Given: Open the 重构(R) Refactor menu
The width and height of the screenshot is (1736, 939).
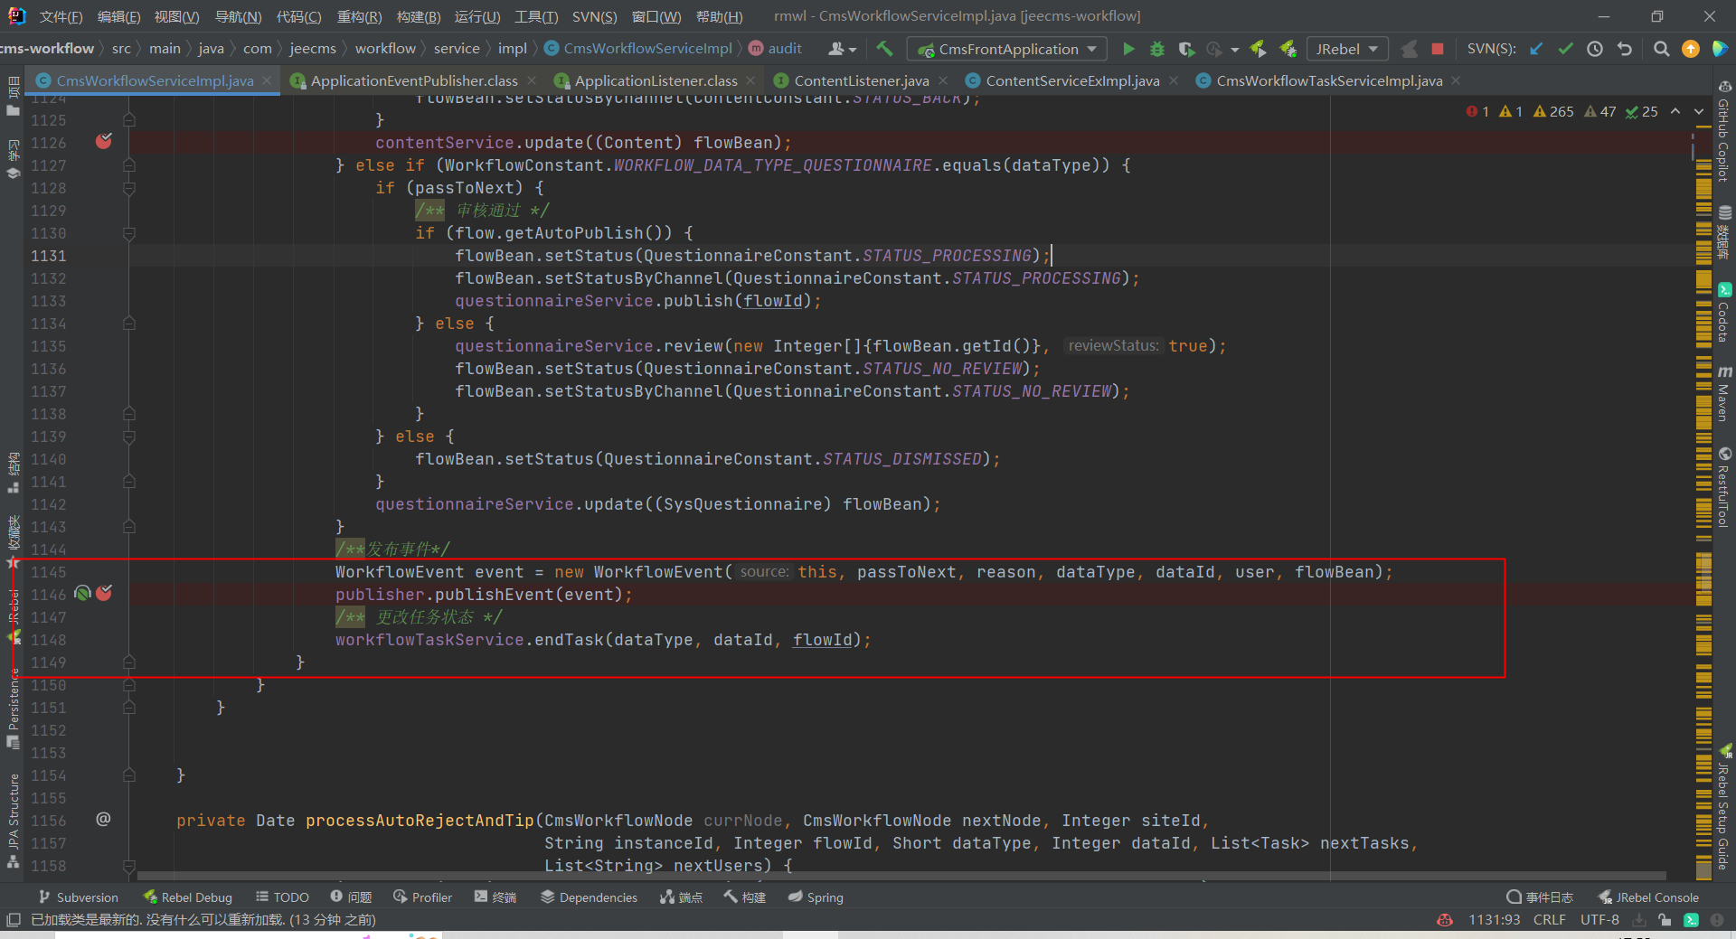Looking at the screenshot, I should click(359, 16).
